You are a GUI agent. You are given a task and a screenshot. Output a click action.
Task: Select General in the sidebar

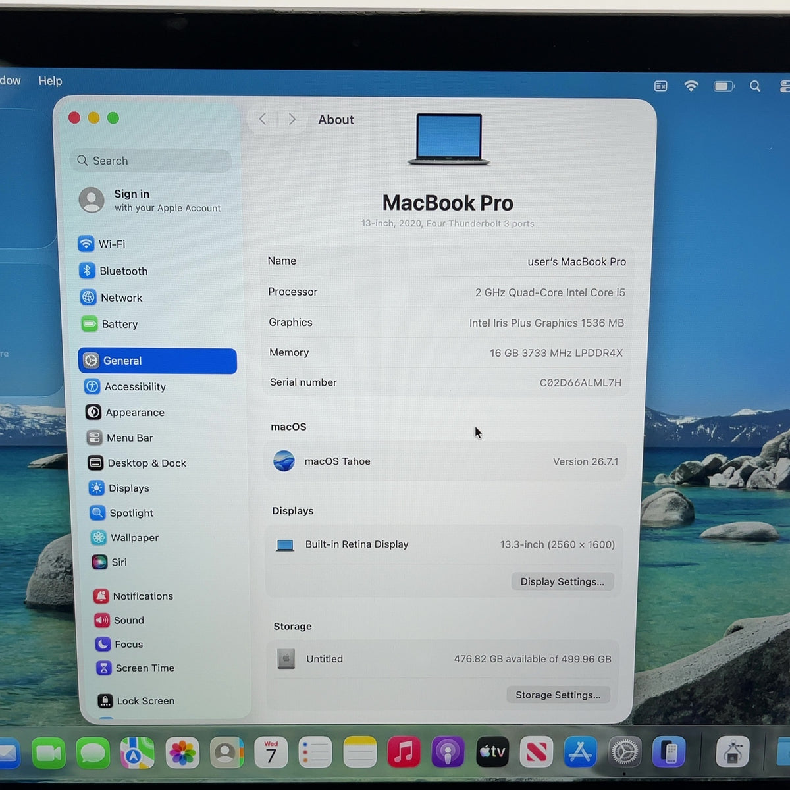pyautogui.click(x=157, y=361)
